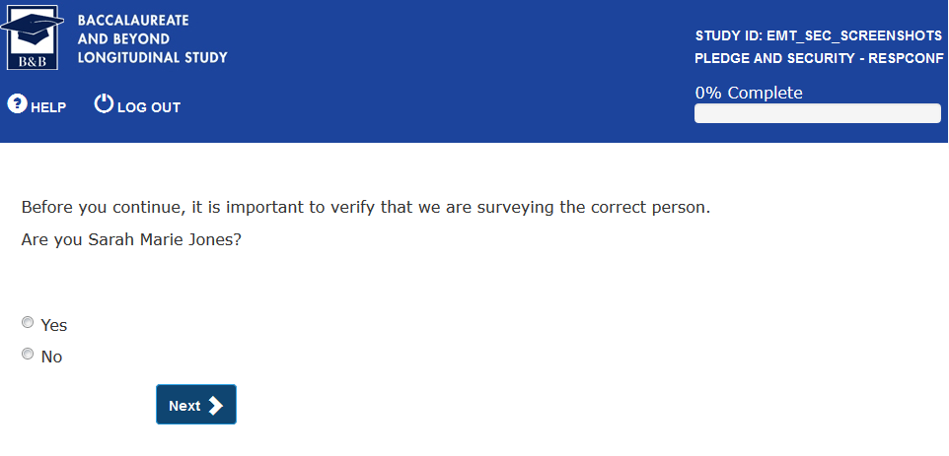Click the 'Are you Sarah Marie Jones?' question
Viewport: 949px width, 456px height.
click(131, 239)
